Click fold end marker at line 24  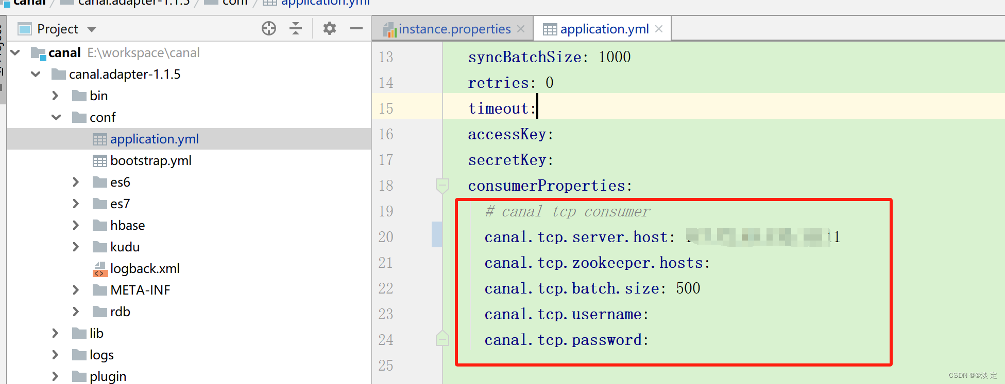(442, 339)
